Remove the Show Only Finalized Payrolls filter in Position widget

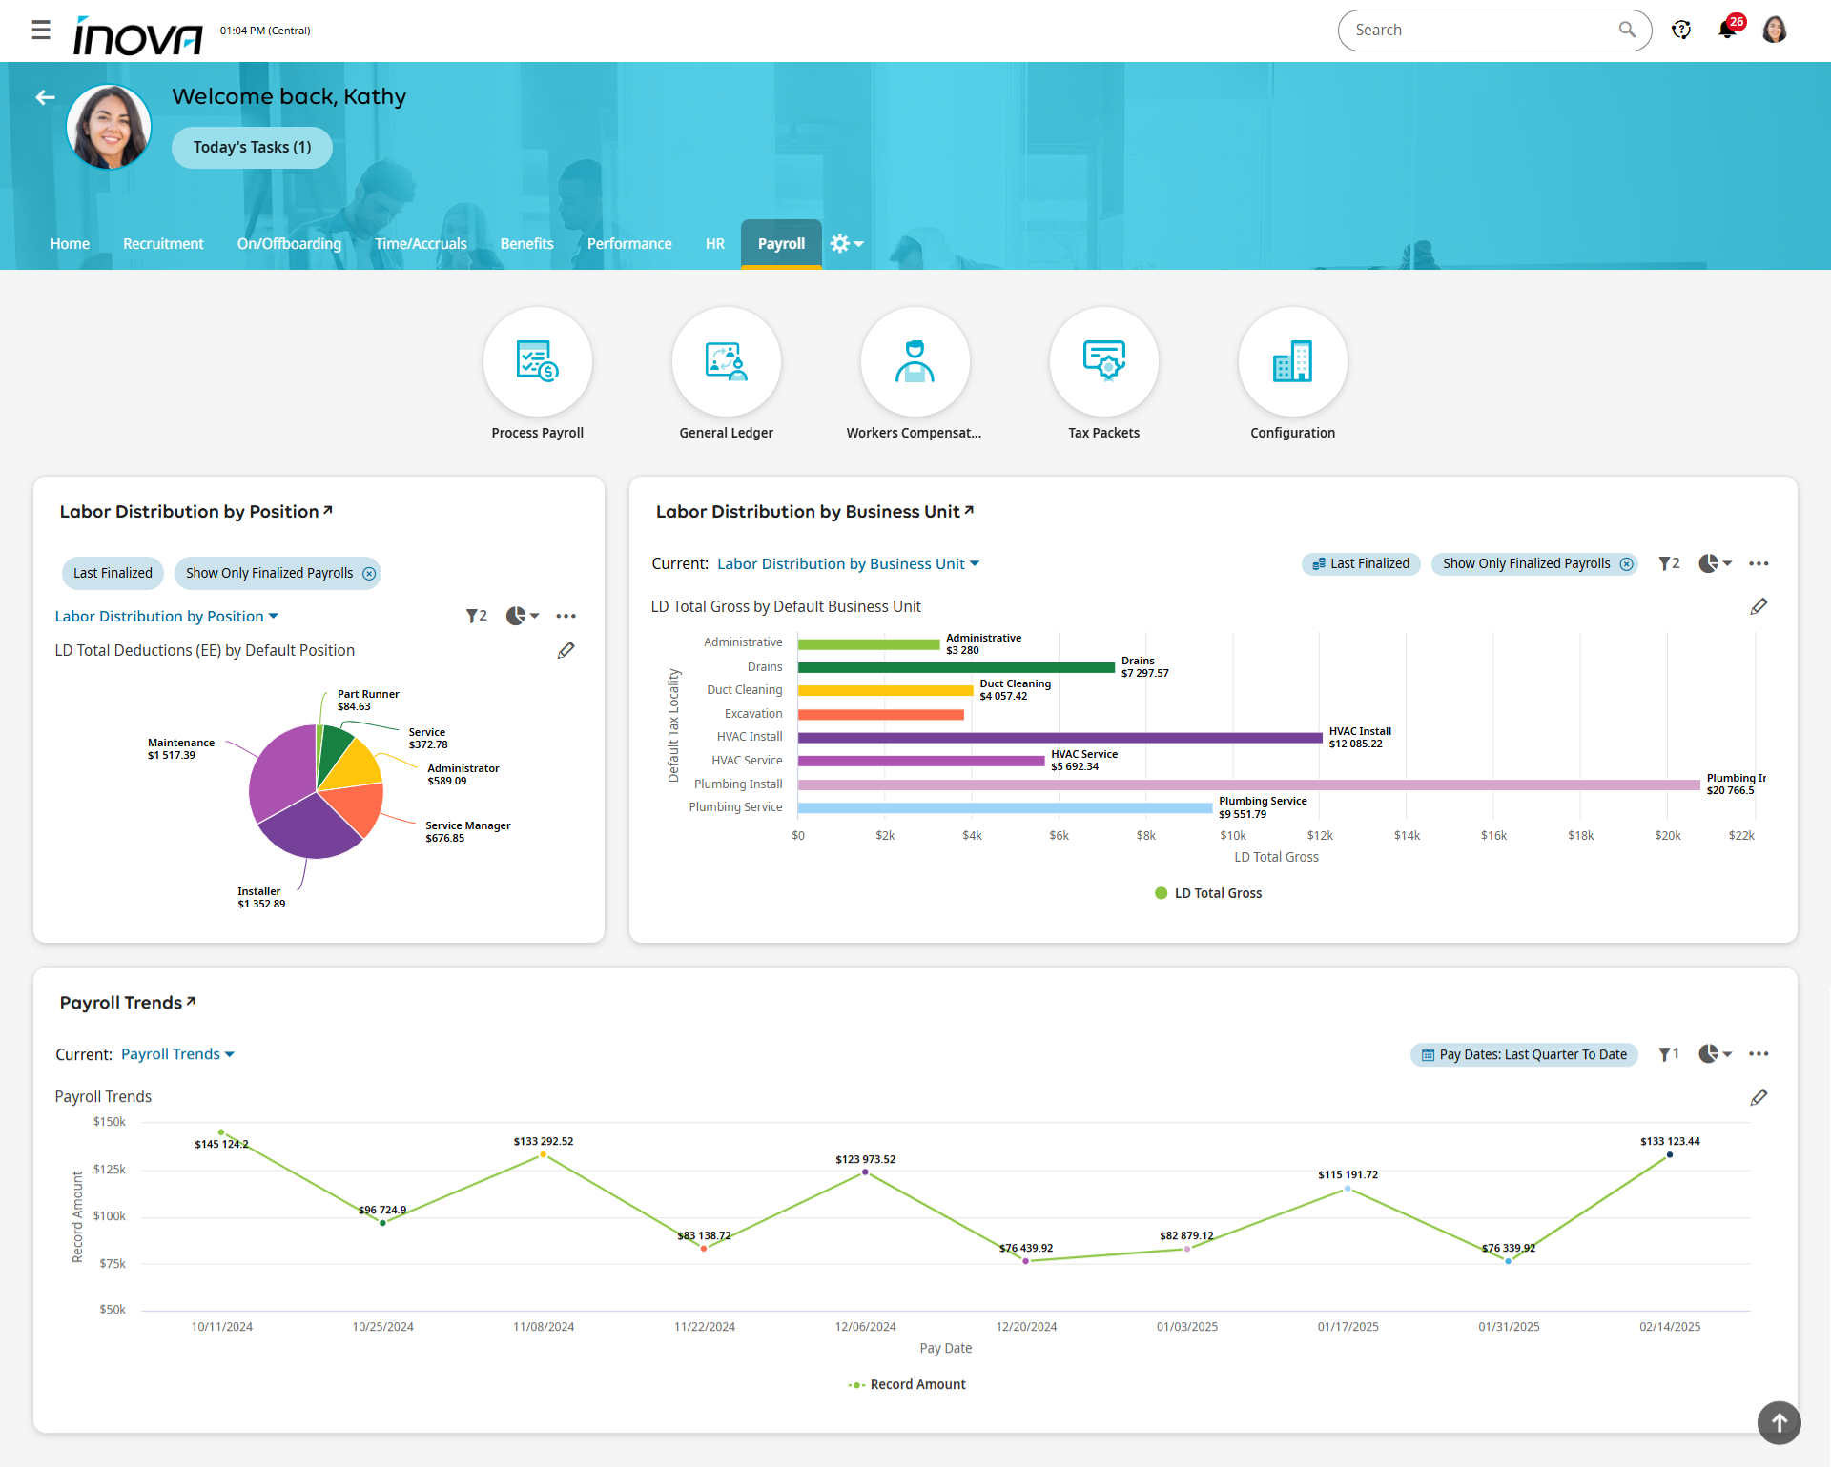369,573
